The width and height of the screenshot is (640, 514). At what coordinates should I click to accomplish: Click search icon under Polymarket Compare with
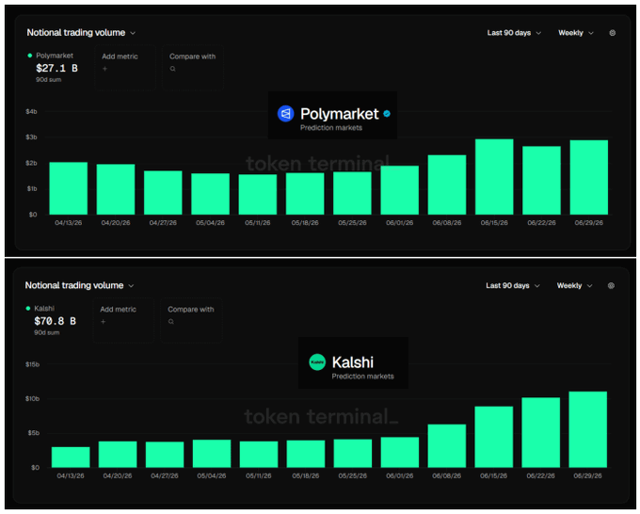pyautogui.click(x=172, y=69)
